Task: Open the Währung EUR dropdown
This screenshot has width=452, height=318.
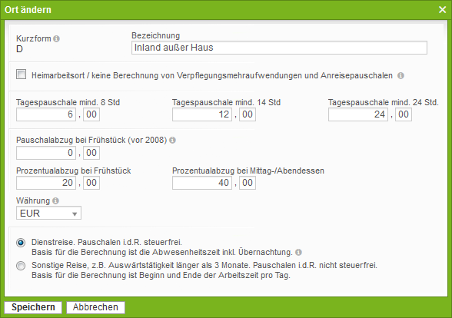Action: pos(48,214)
